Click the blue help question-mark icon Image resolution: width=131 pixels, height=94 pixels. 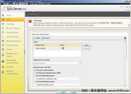[125, 38]
